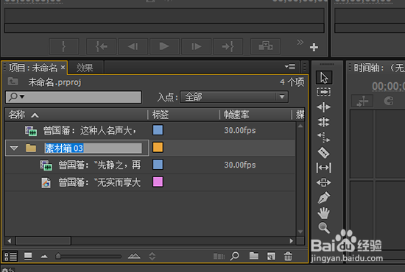Open the 入点 全部 dropdown
Screen dimensions: 405x272
pyautogui.click(x=234, y=97)
